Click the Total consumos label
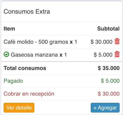 click(25, 68)
